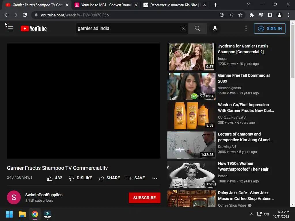The height and width of the screenshot is (221, 295).
Task: Open the tab search chevron
Action: (x=249, y=4)
